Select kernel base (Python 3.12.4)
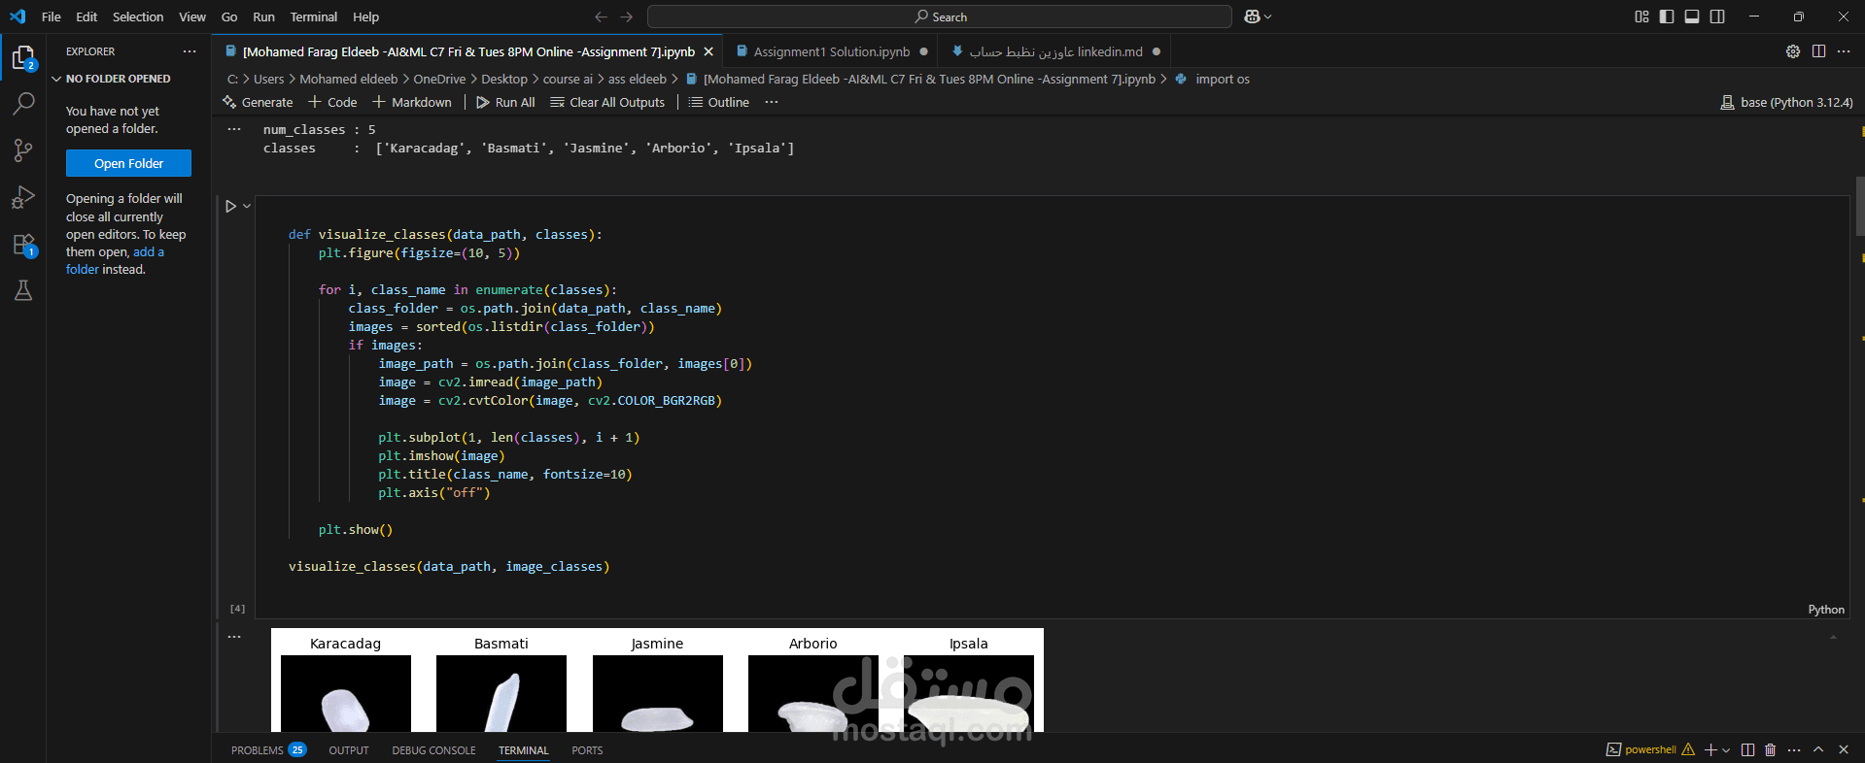This screenshot has width=1865, height=763. pyautogui.click(x=1786, y=102)
